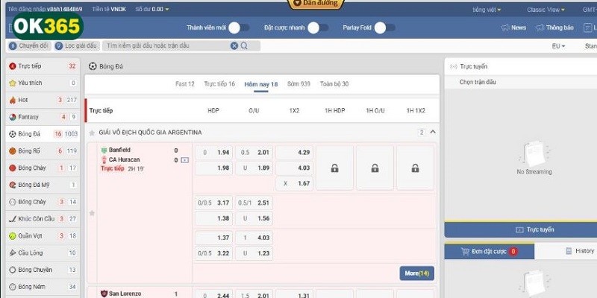Click the Trực tiếp sidebar icon
The image size is (597, 298).
[x=13, y=66]
